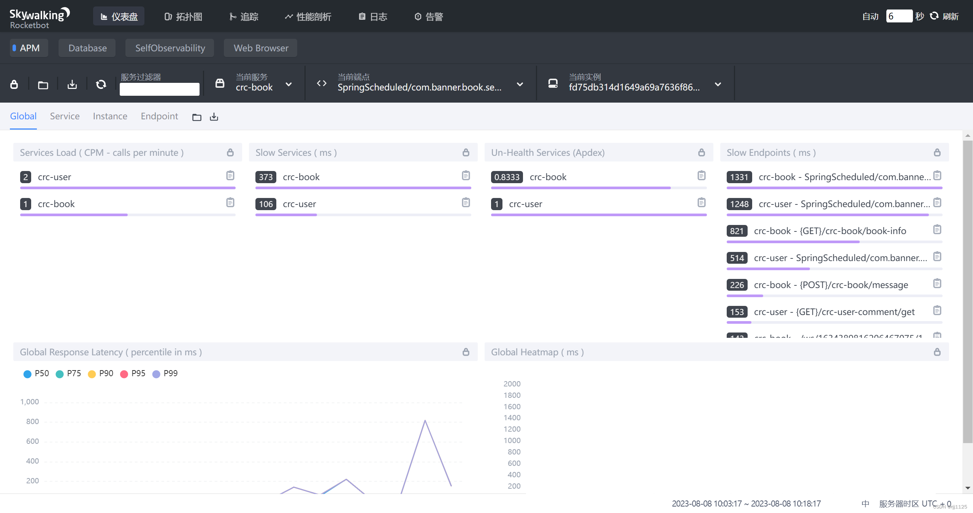973x513 pixels.
Task: Switch language via 中 in footer
Action: [865, 503]
